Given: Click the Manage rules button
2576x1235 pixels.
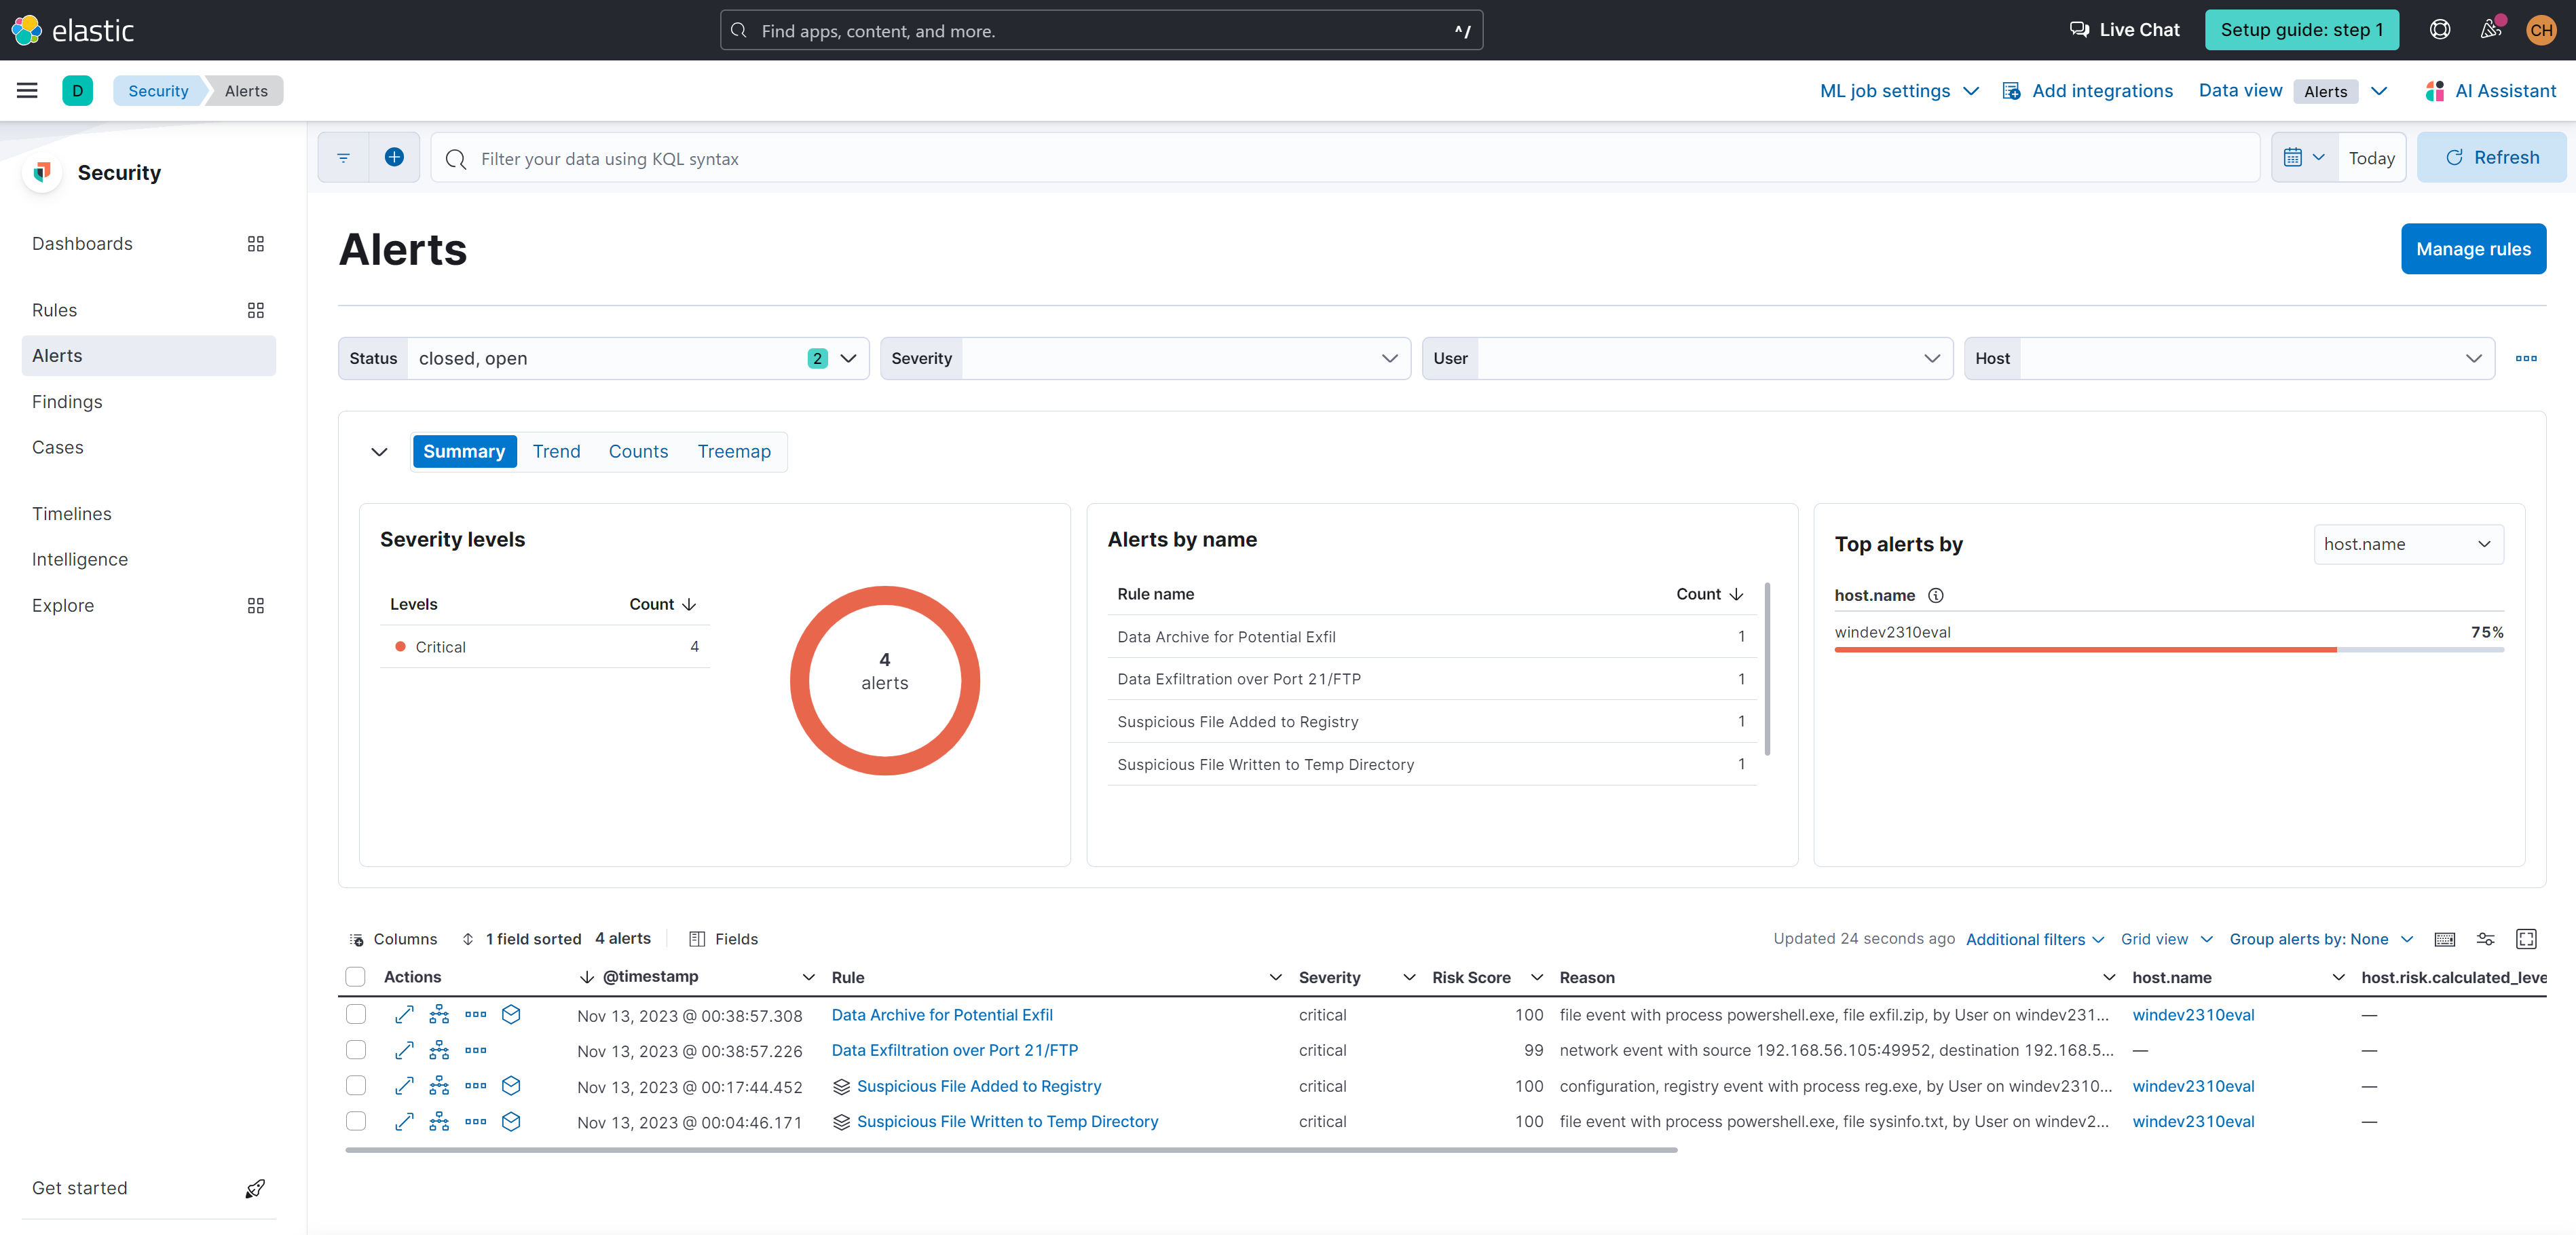Looking at the screenshot, I should [2473, 249].
